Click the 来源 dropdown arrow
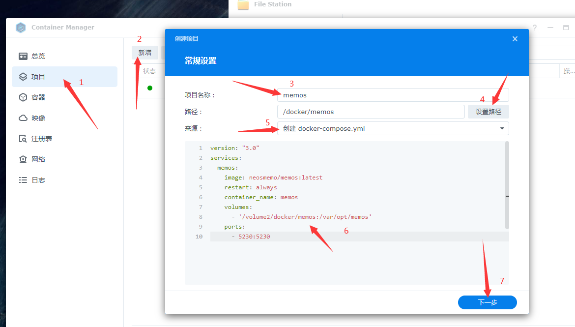Image resolution: width=575 pixels, height=327 pixels. click(x=502, y=128)
